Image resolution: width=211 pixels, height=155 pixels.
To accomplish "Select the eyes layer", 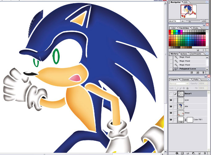I will click(x=188, y=100).
